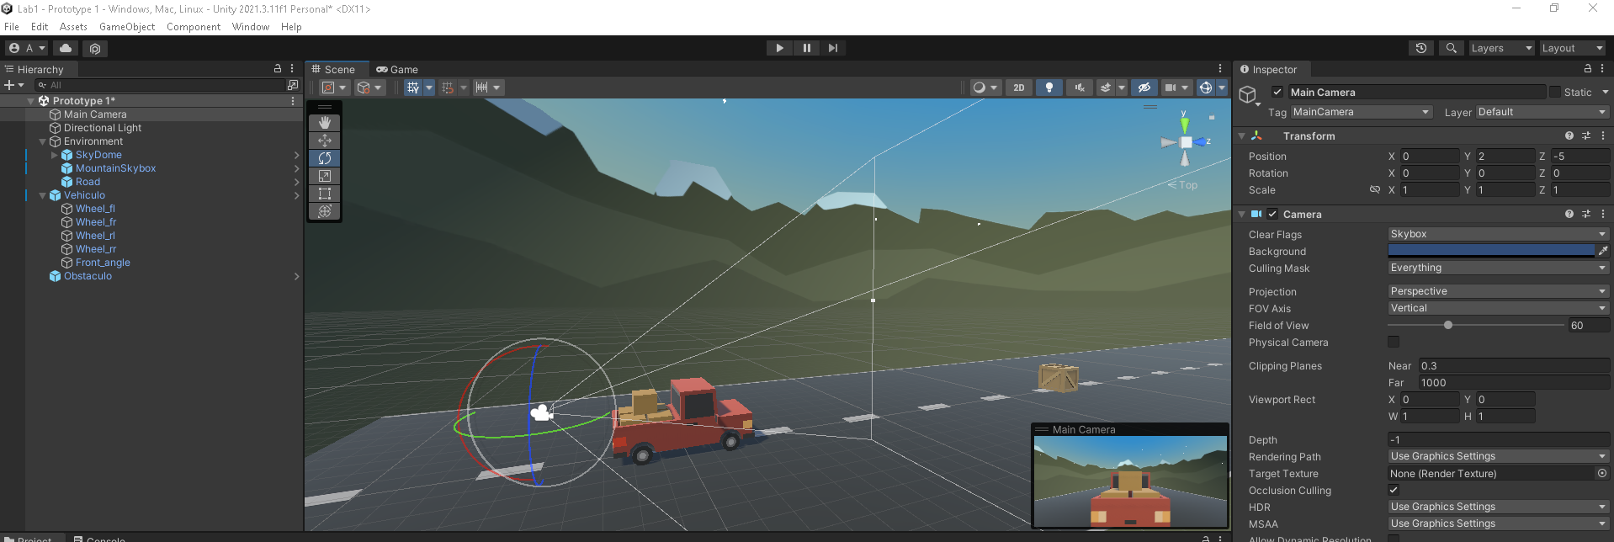Select the Scale tool in Scene overlay
Screen dimensions: 1614x542
pos(325,176)
